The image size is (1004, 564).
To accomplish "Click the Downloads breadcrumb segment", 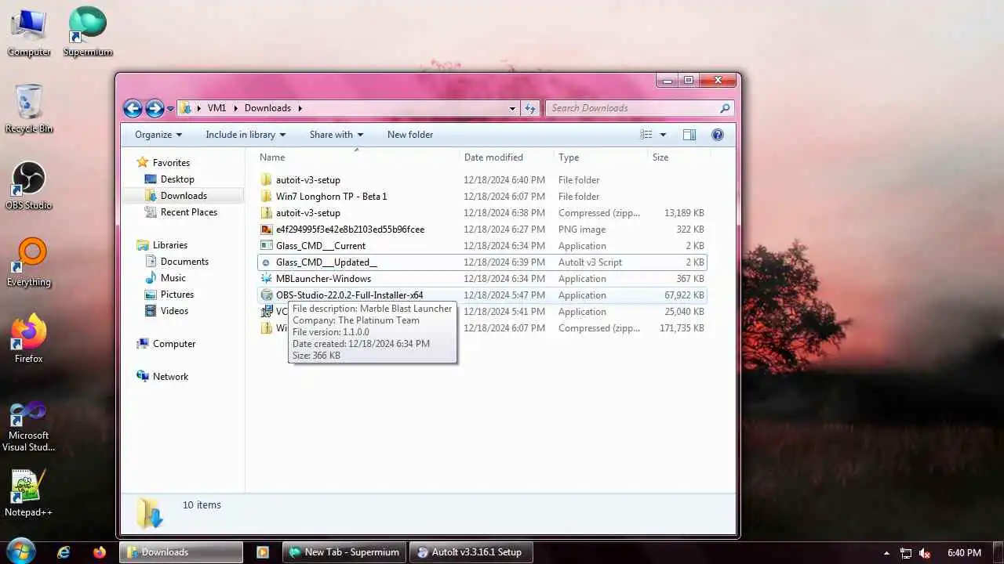I will point(267,108).
